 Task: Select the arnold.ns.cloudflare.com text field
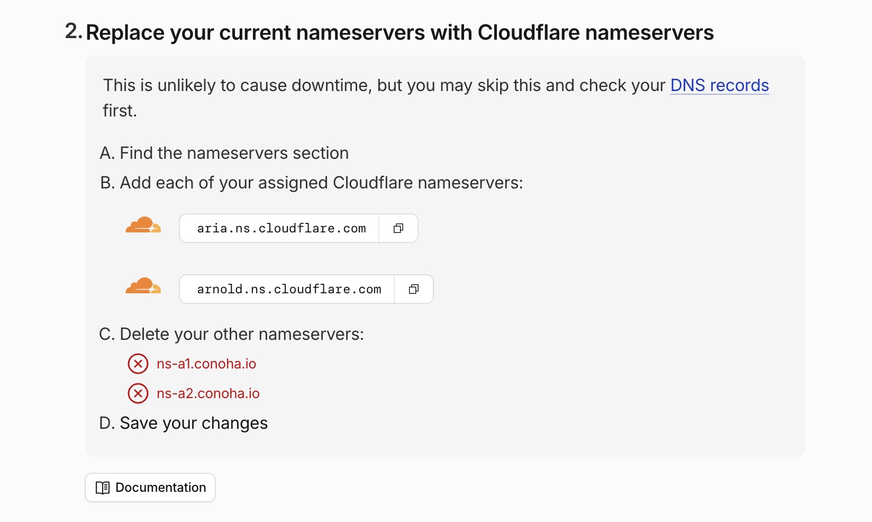(x=287, y=289)
